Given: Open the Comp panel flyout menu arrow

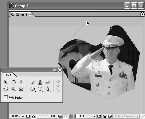Looking at the screenshot, I should pyautogui.click(x=142, y=14).
